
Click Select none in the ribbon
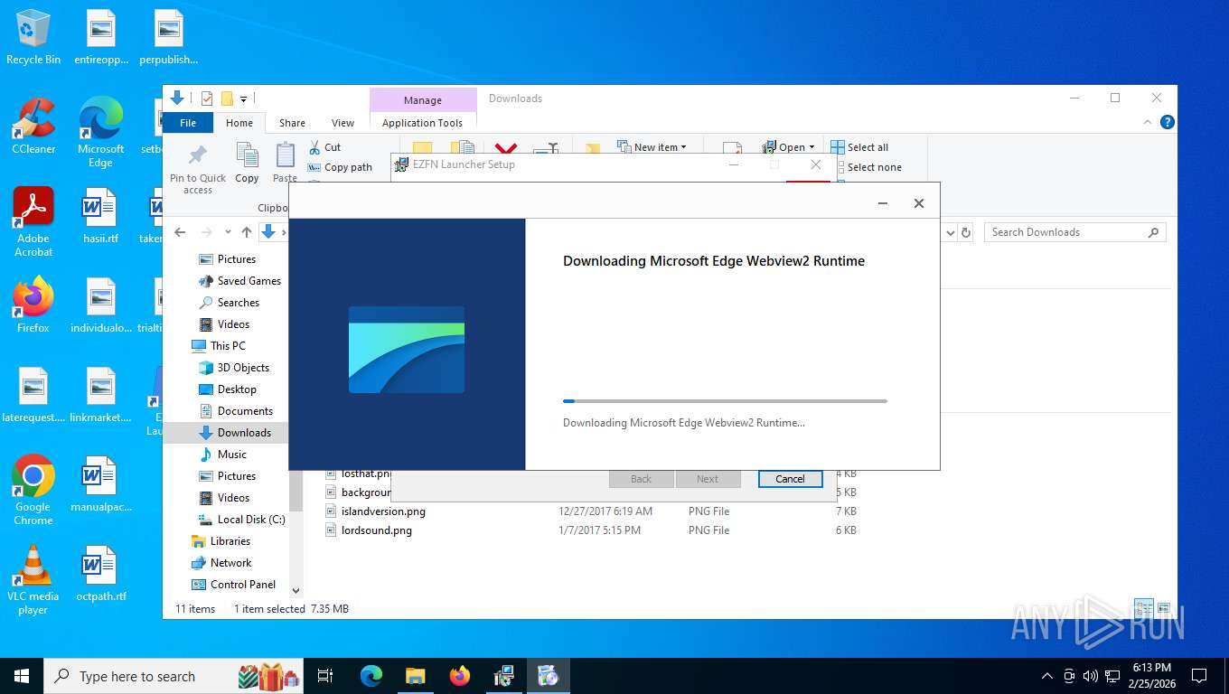[x=867, y=167]
